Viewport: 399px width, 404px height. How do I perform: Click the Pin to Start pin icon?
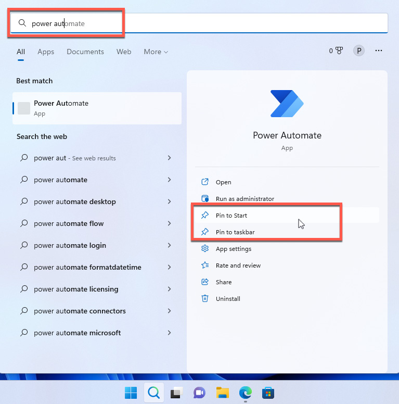[205, 215]
